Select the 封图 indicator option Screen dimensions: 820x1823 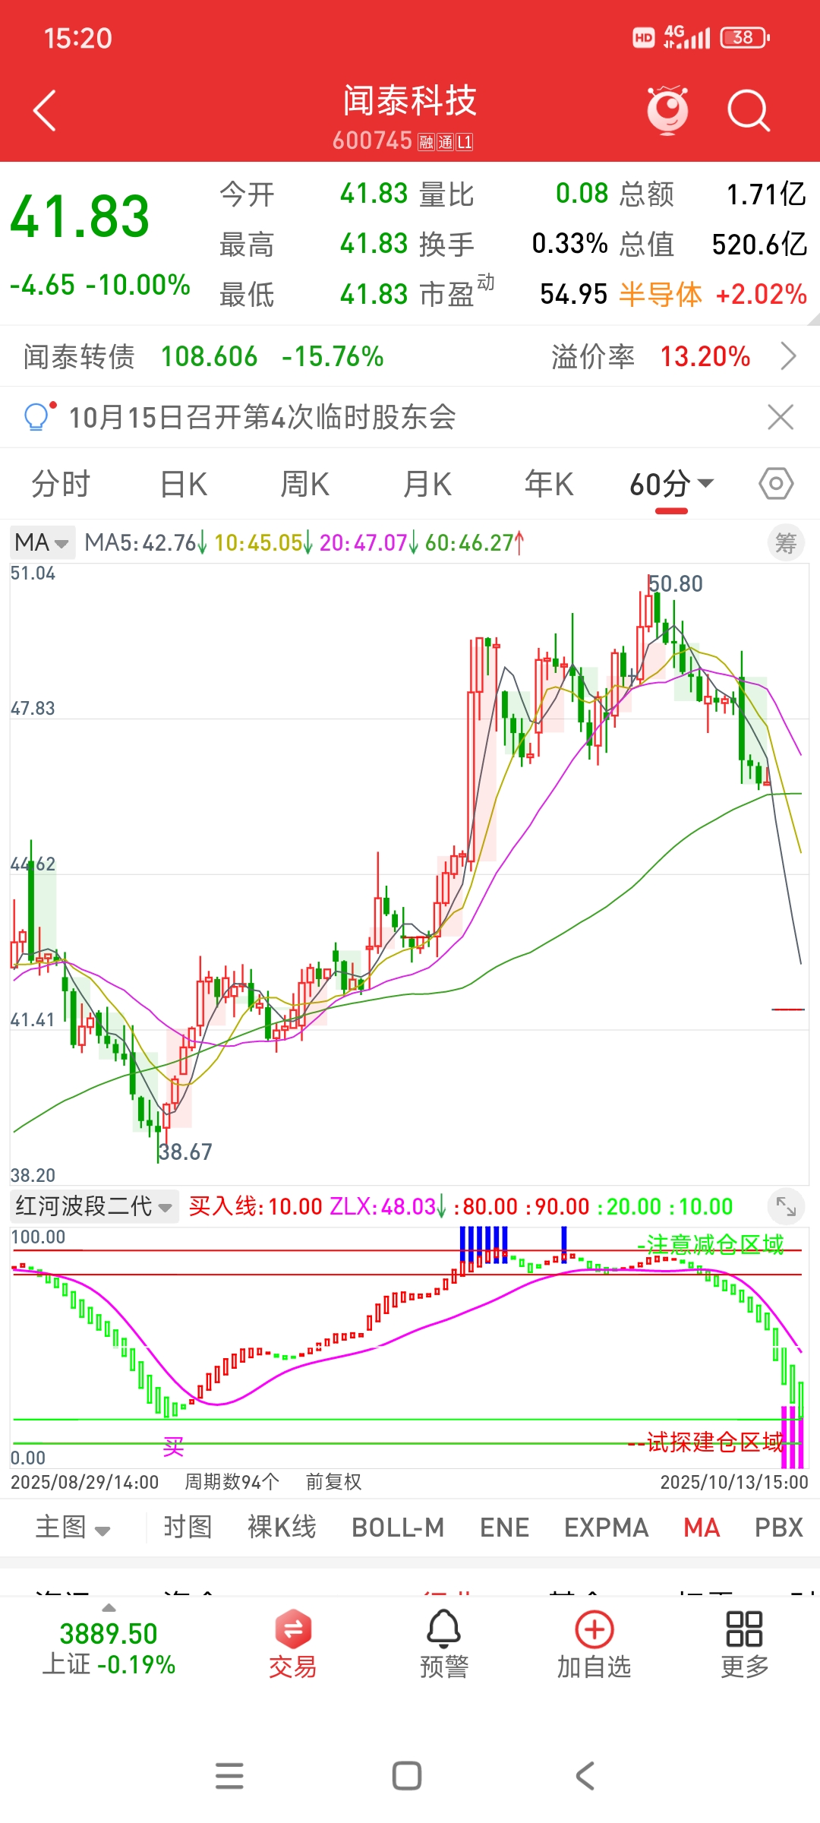click(188, 1527)
